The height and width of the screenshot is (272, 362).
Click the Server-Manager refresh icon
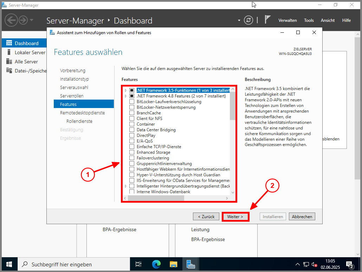248,20
